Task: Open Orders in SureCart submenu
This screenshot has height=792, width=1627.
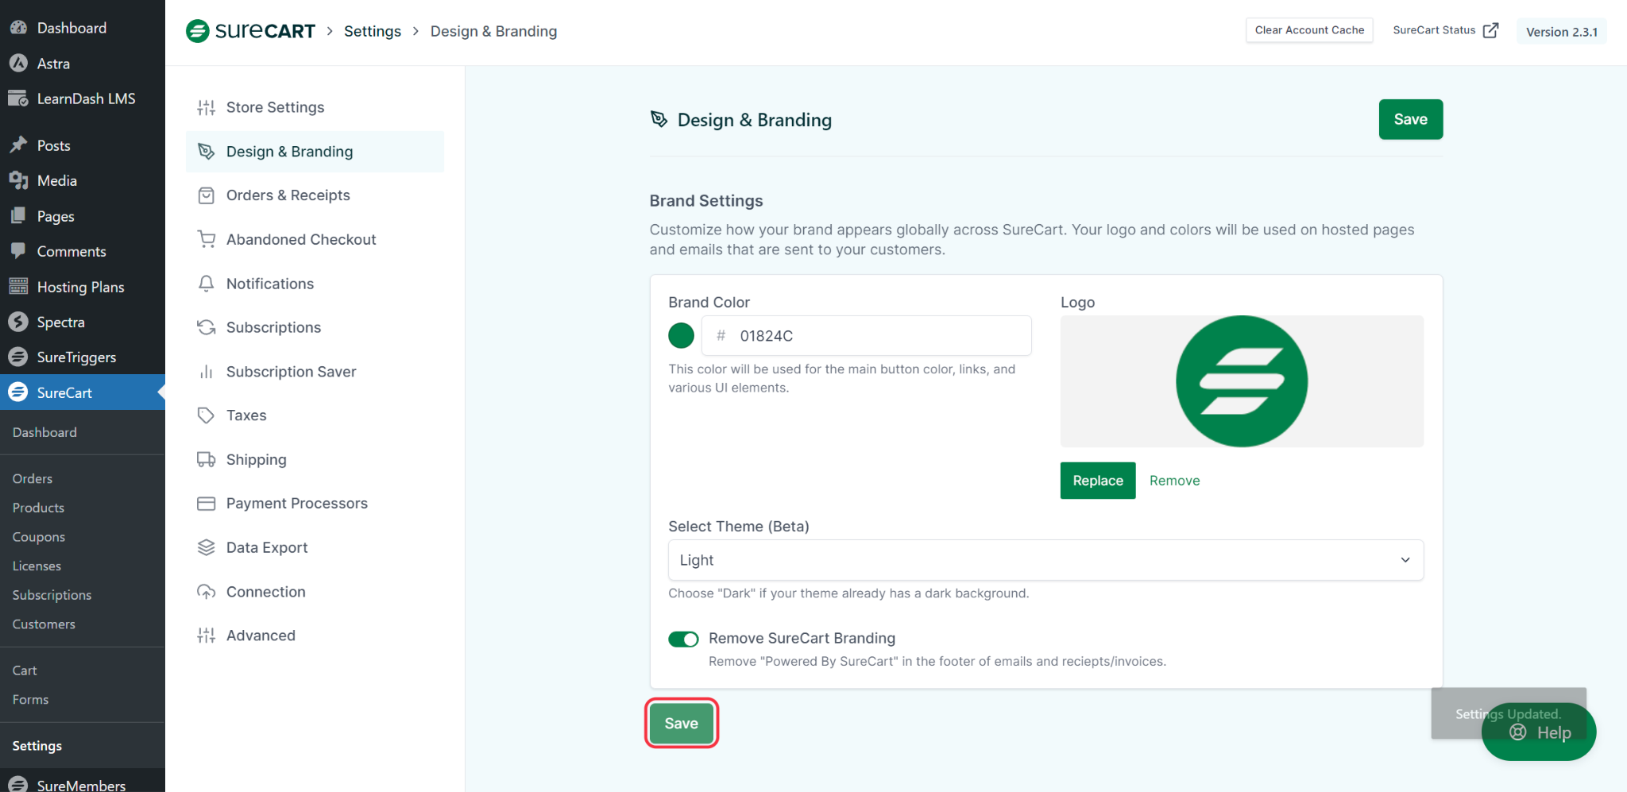Action: (33, 478)
